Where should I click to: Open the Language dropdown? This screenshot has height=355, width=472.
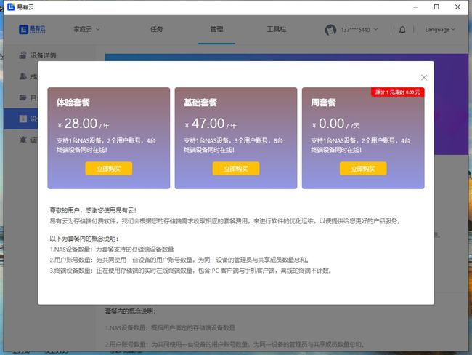pos(440,30)
